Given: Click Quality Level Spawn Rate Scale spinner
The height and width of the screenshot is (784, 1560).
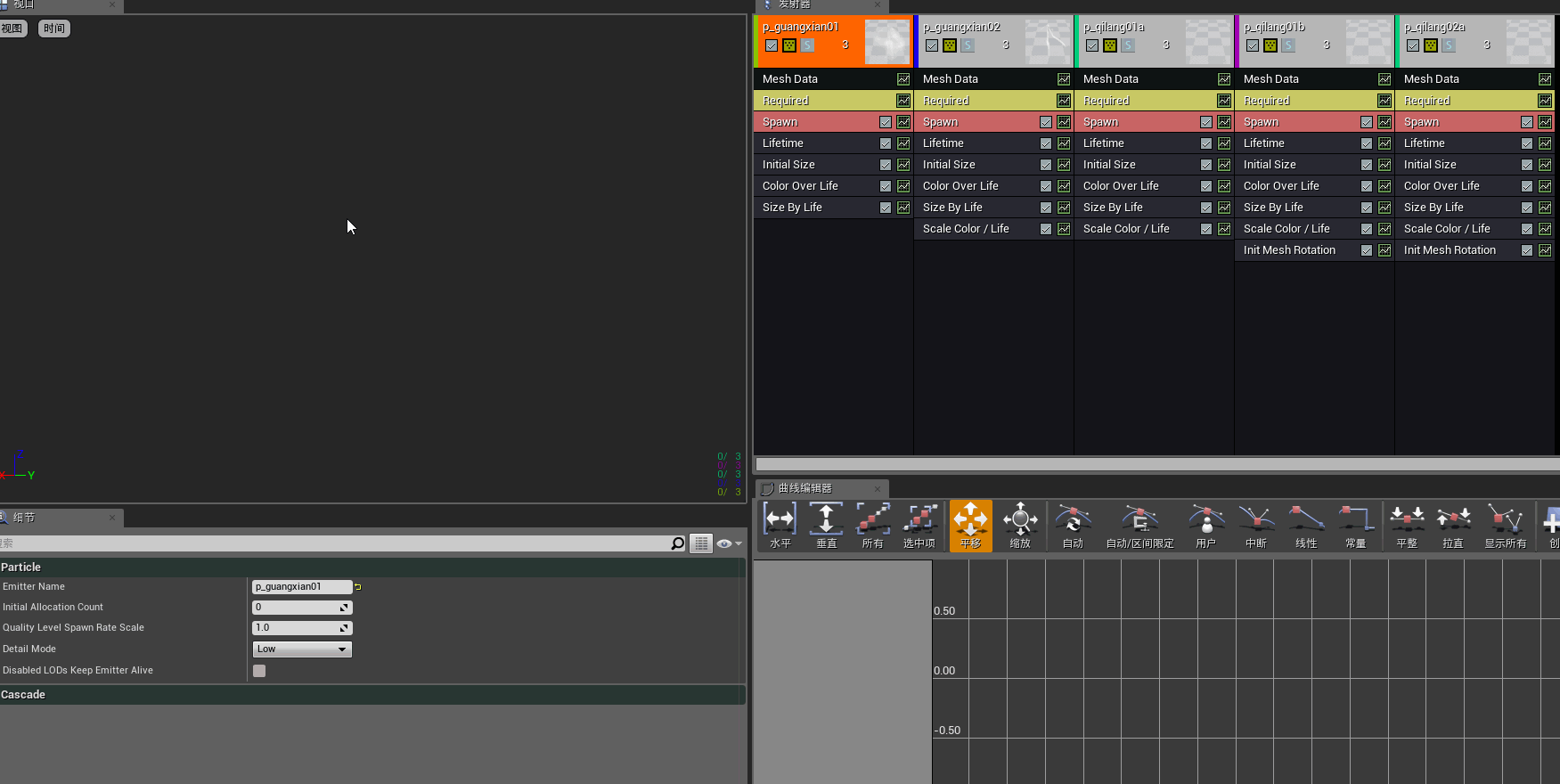Looking at the screenshot, I should click(x=344, y=628).
